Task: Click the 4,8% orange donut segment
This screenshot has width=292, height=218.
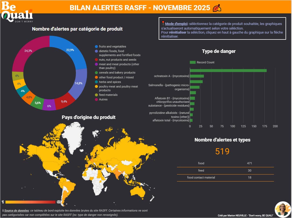Action: 29,97
